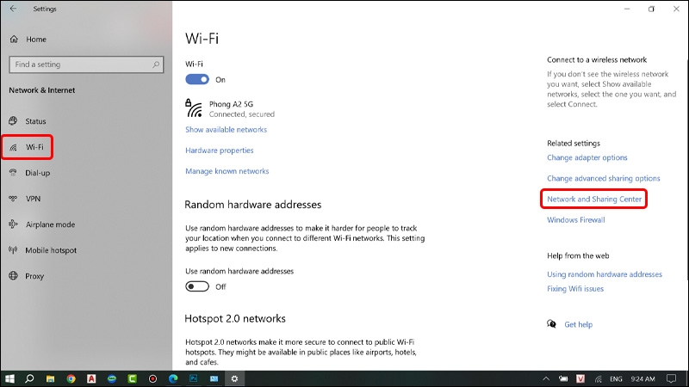This screenshot has height=387, width=689.
Task: Open Fixing Wifi issues help link
Action: 575,289
